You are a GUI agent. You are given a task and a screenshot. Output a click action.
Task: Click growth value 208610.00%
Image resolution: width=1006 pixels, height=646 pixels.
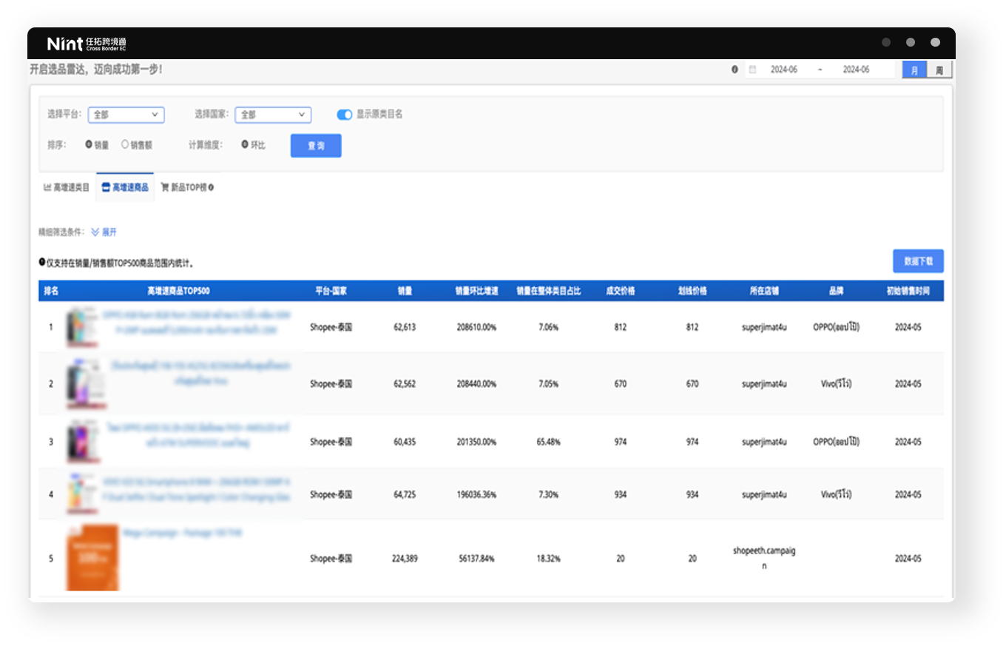tap(476, 326)
